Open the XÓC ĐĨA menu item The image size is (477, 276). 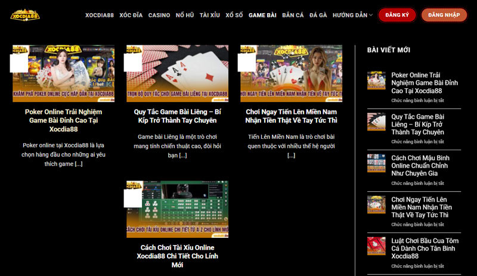(x=131, y=15)
